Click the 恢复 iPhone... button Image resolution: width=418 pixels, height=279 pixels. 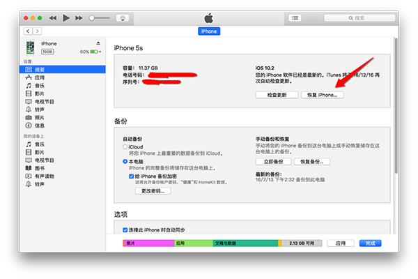pyautogui.click(x=323, y=95)
